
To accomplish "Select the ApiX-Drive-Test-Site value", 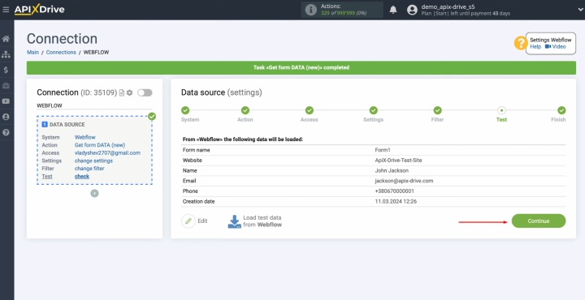I will point(398,161).
